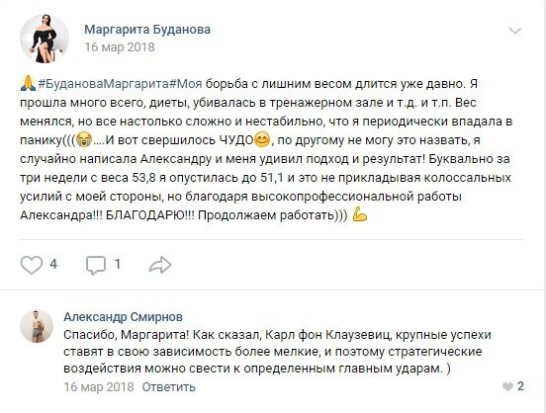This screenshot has height=413, width=546.
Task: Click the comment like count 2
Action: (x=520, y=386)
